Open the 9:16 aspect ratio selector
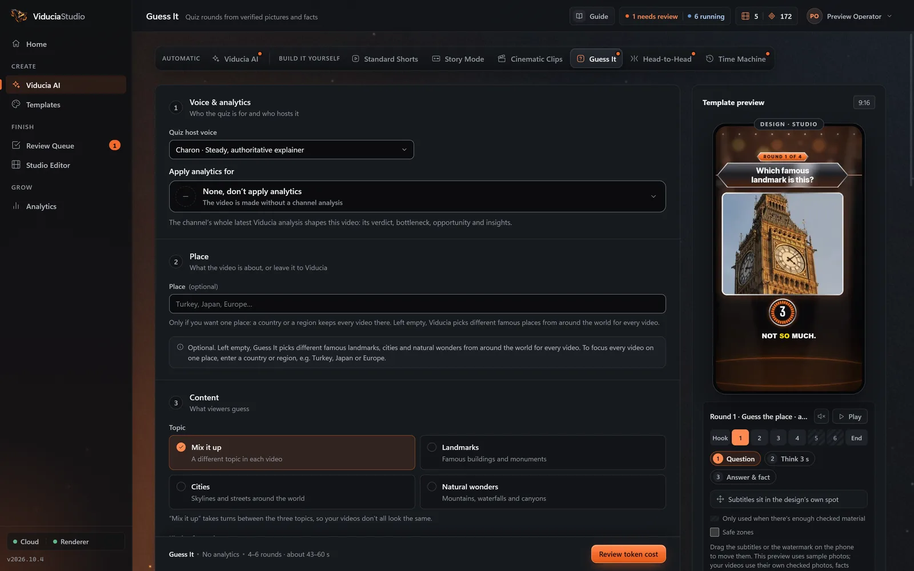The width and height of the screenshot is (914, 571). pos(864,103)
